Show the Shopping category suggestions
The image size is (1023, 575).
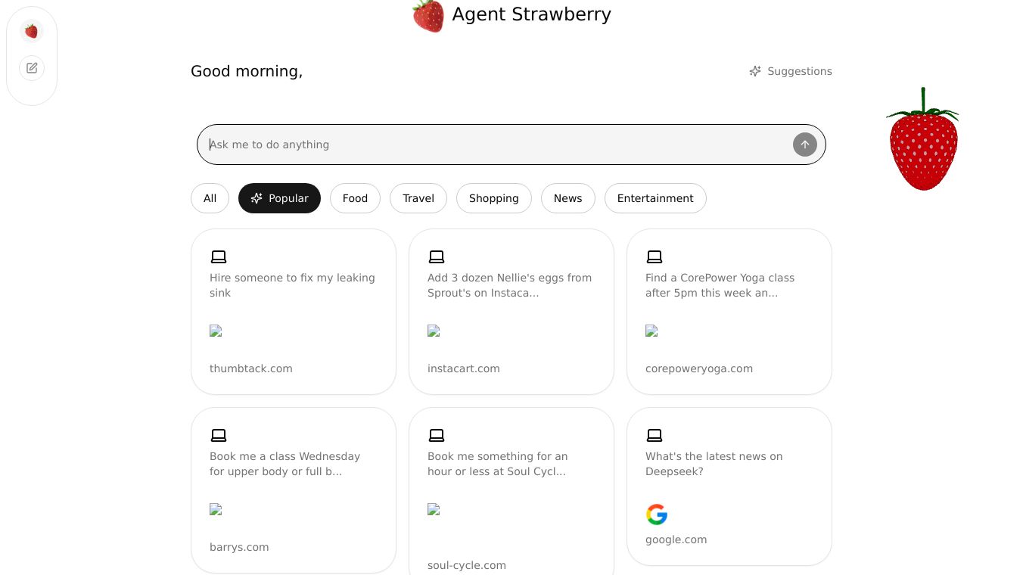tap(493, 198)
